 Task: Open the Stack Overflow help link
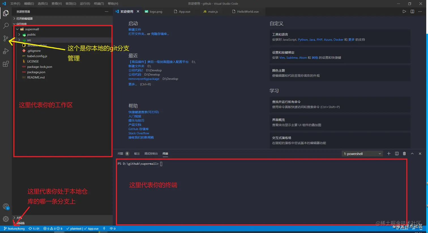[139, 133]
